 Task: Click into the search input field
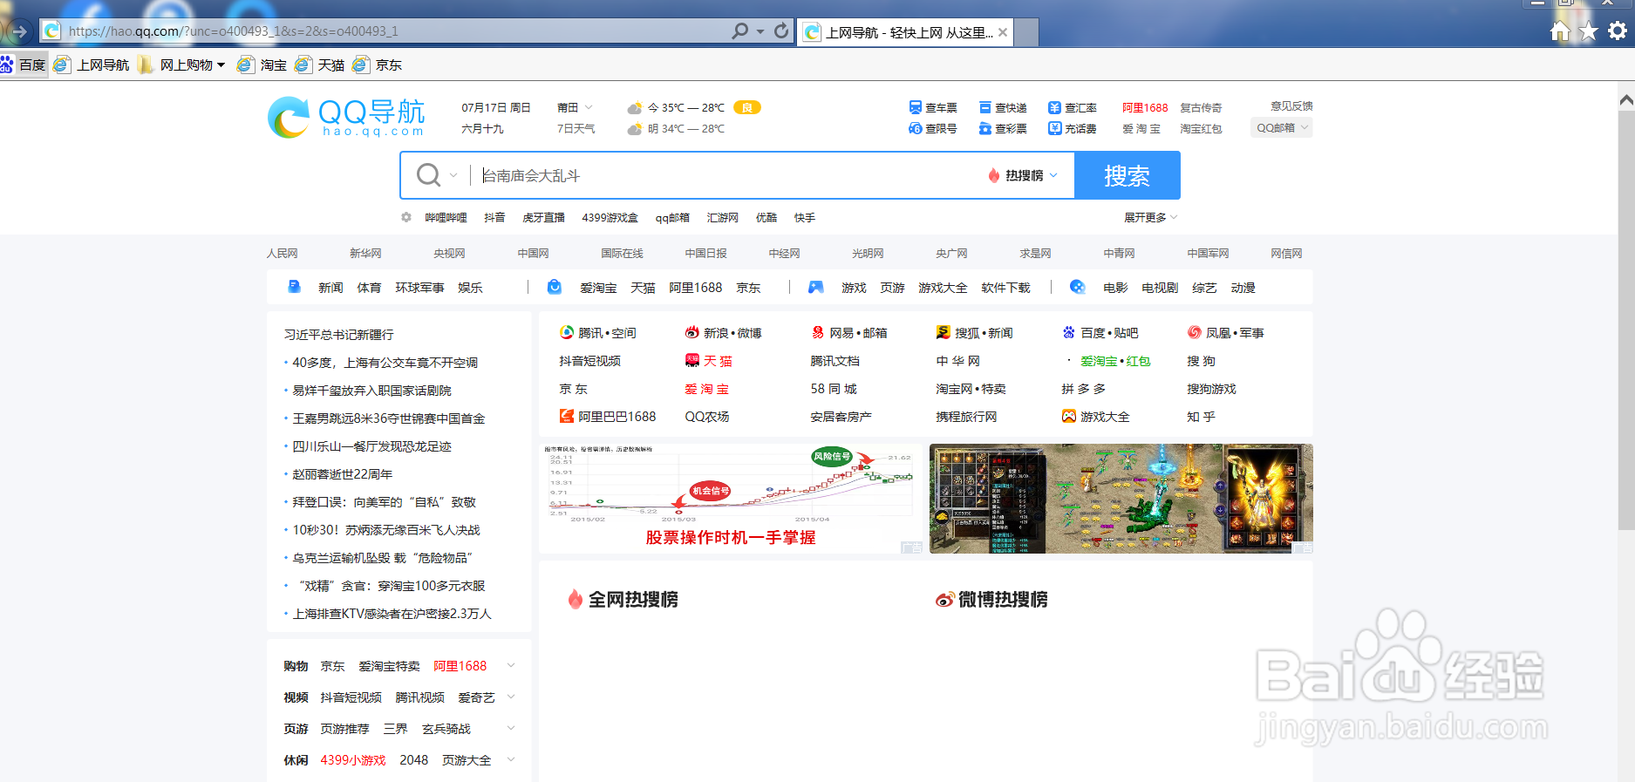point(728,175)
